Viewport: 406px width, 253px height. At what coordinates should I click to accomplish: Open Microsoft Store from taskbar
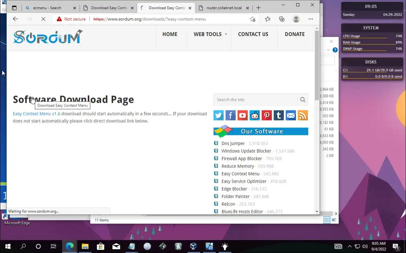(x=101, y=246)
